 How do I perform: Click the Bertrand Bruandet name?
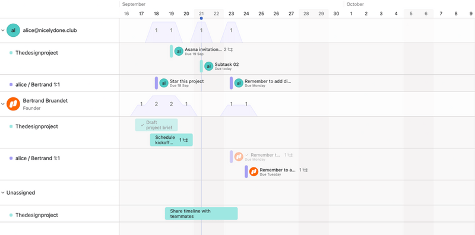pyautogui.click(x=46, y=101)
